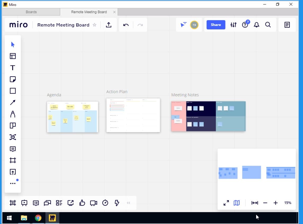This screenshot has height=224, width=303.
Task: Open more tools ellipsis menu
Action: point(13,183)
